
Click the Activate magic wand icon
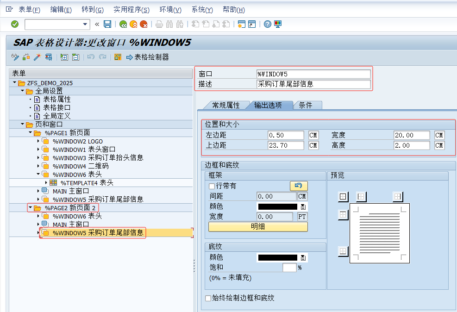pos(38,57)
